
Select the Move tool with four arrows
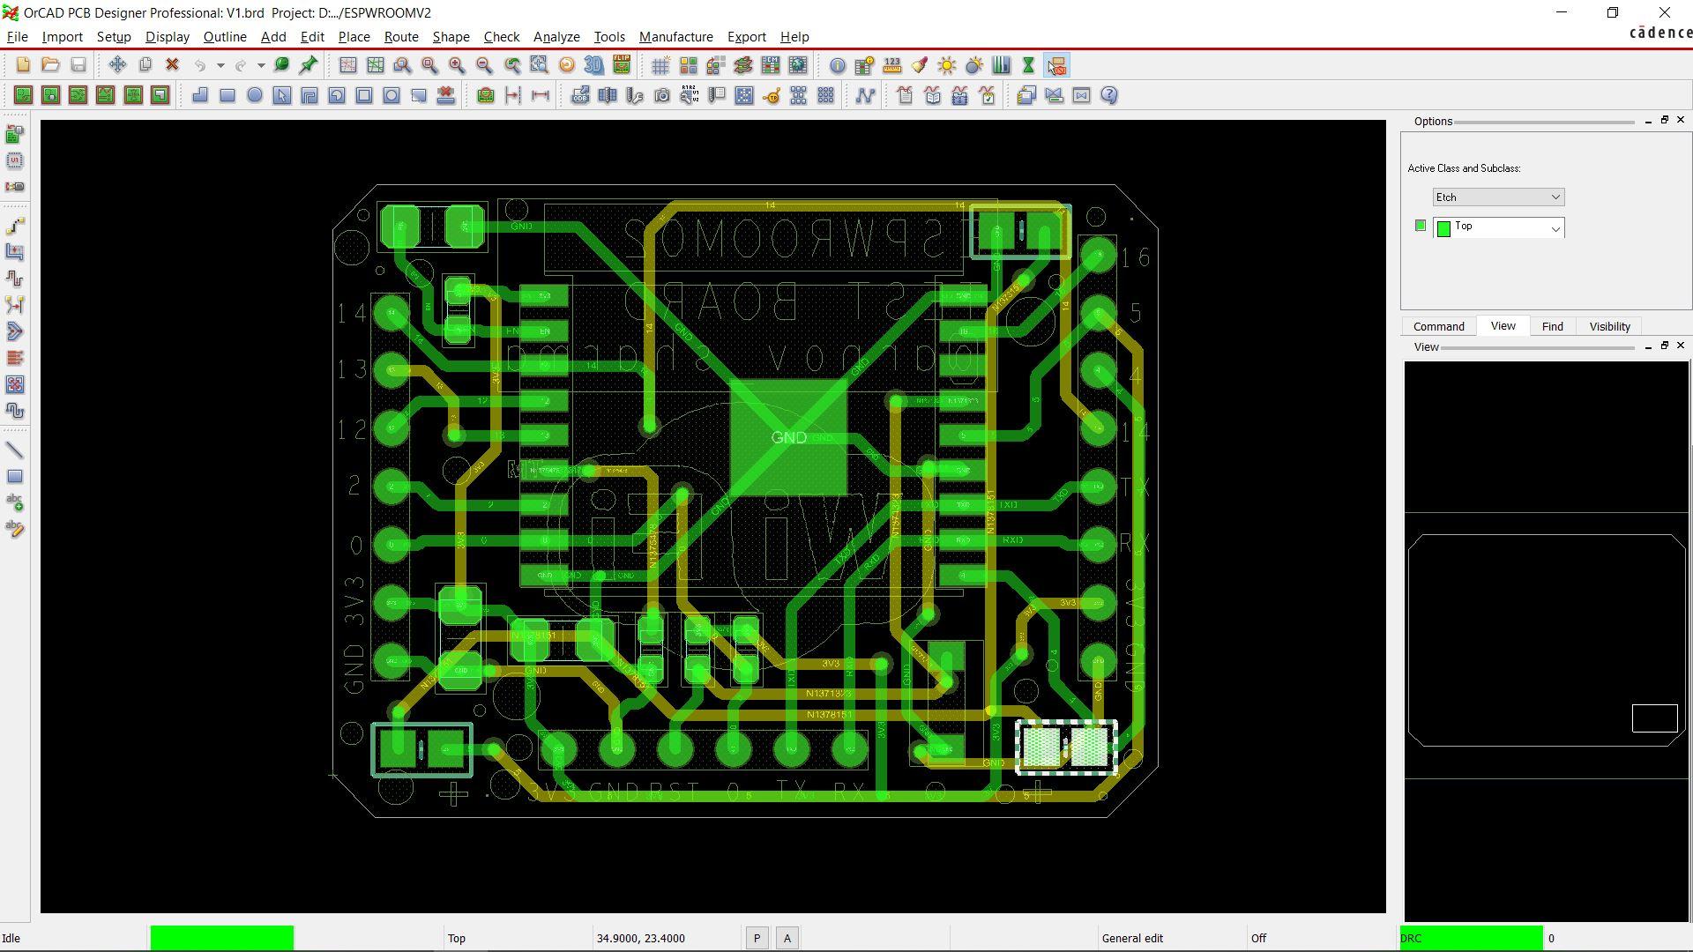click(x=117, y=65)
